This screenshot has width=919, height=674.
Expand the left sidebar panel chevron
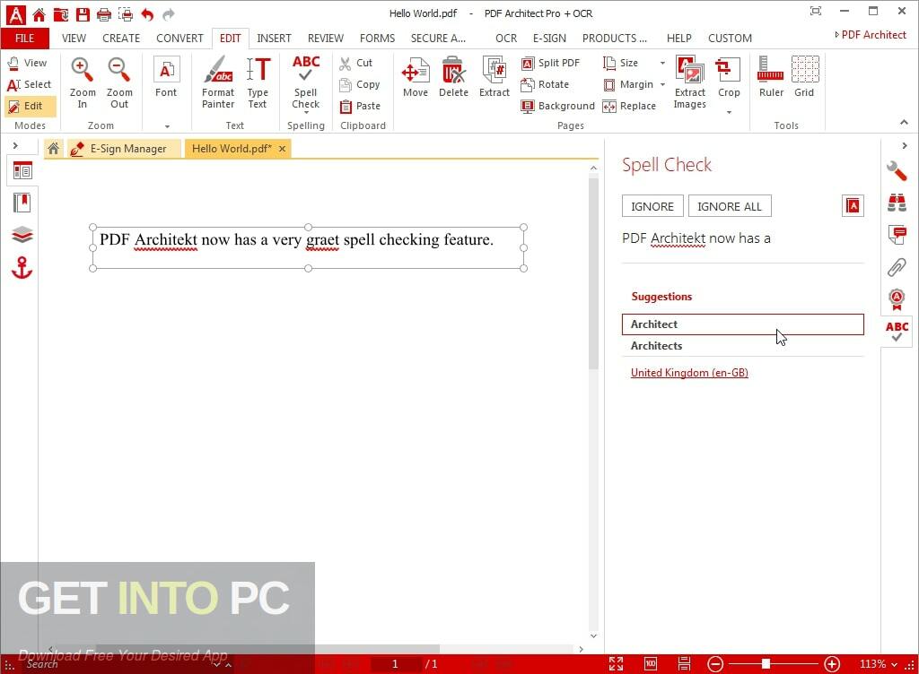point(15,146)
